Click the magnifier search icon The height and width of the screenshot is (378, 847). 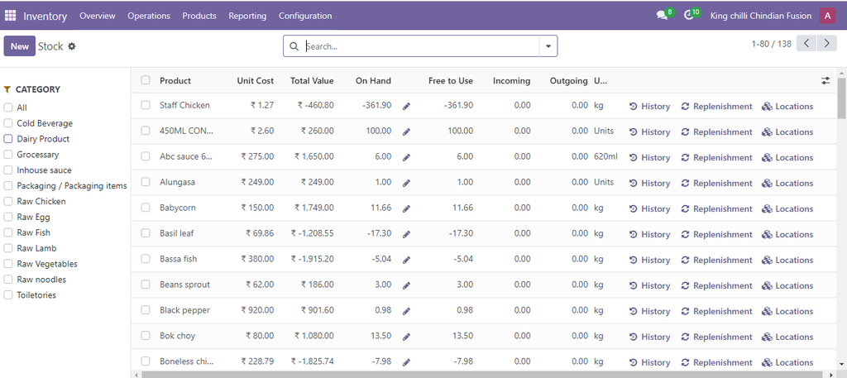(x=294, y=46)
